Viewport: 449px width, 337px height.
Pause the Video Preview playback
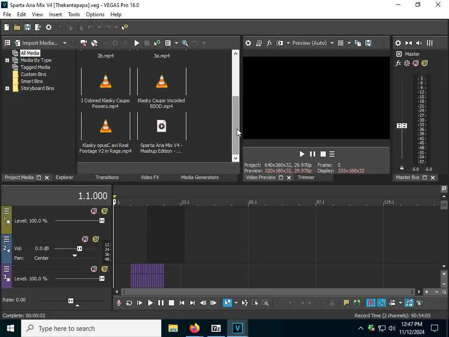(312, 154)
